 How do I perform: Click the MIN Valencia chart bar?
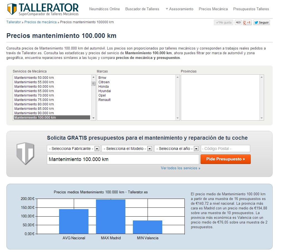148,227
